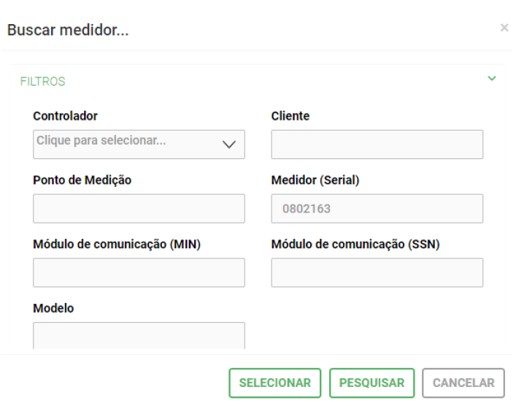Focus the Módulo de comunicação (MIN) input
This screenshot has height=406, width=516.
[x=139, y=272]
